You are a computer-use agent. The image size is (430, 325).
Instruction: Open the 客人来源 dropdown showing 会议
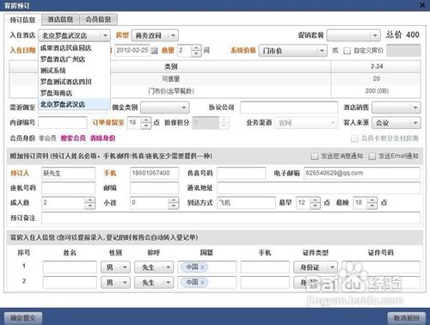[x=396, y=123]
